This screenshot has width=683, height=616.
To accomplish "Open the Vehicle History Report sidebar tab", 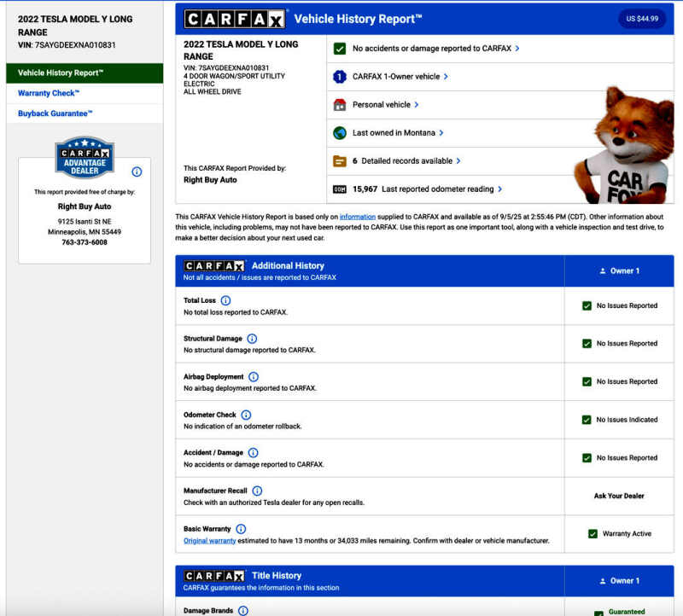I will click(85, 73).
